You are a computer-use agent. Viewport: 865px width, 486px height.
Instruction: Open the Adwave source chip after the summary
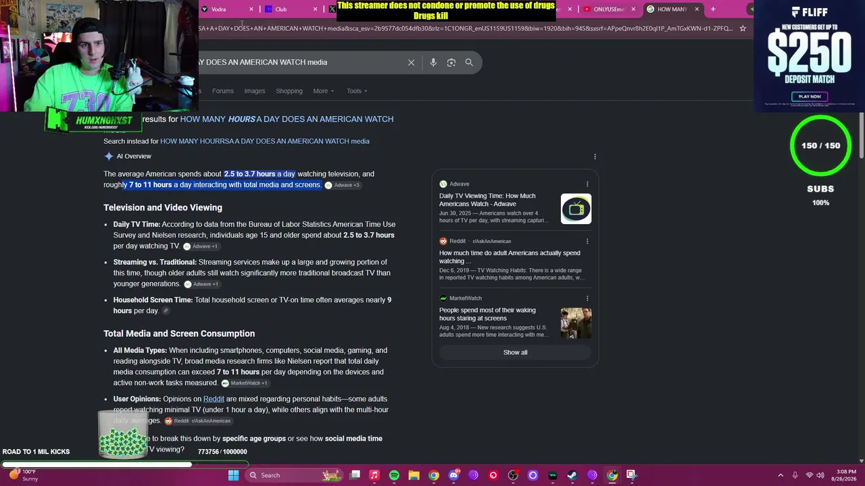[x=343, y=185]
